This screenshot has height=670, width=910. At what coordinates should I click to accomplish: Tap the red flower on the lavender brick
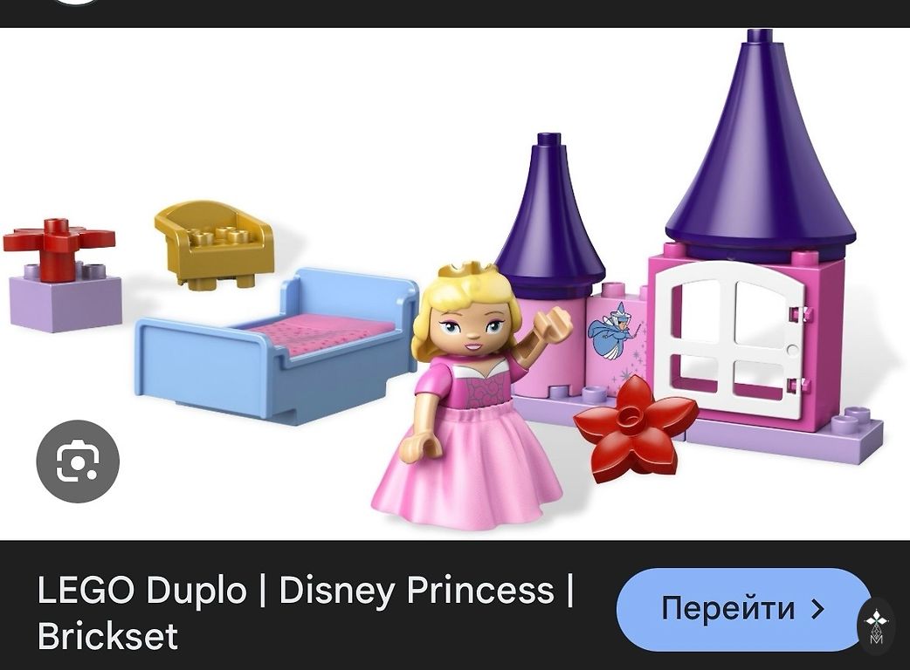[x=59, y=246]
